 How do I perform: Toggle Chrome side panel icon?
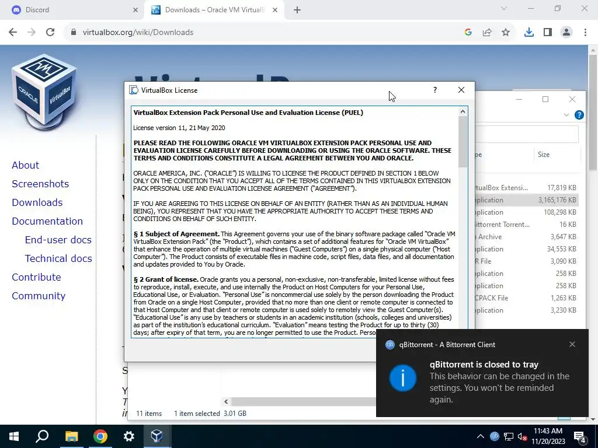pos(548,33)
